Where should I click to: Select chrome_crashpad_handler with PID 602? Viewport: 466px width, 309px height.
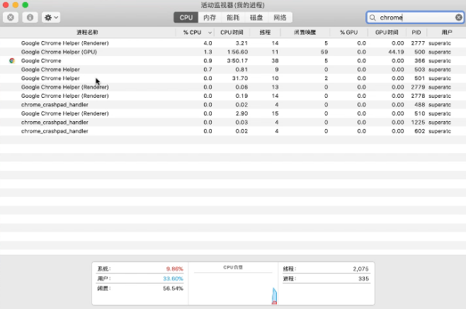pyautogui.click(x=233, y=131)
